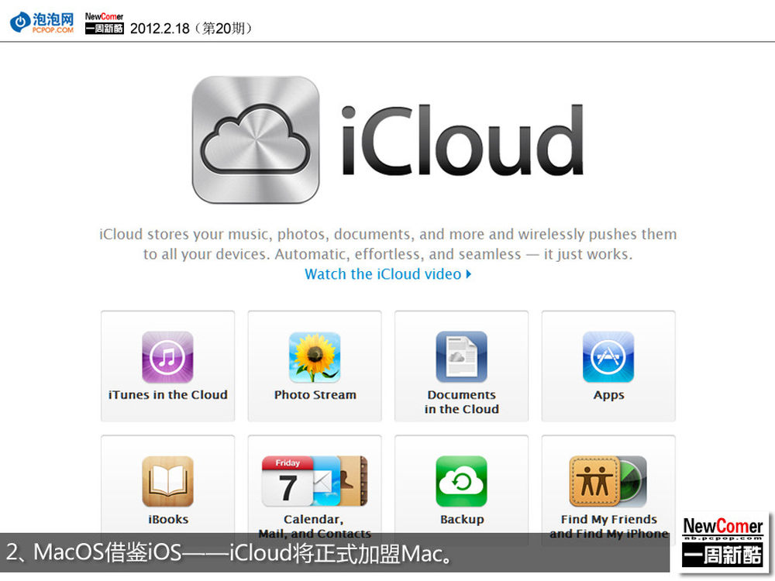This screenshot has height=581, width=775.
Task: Click the large silver iCloud logo icon
Action: 256,139
